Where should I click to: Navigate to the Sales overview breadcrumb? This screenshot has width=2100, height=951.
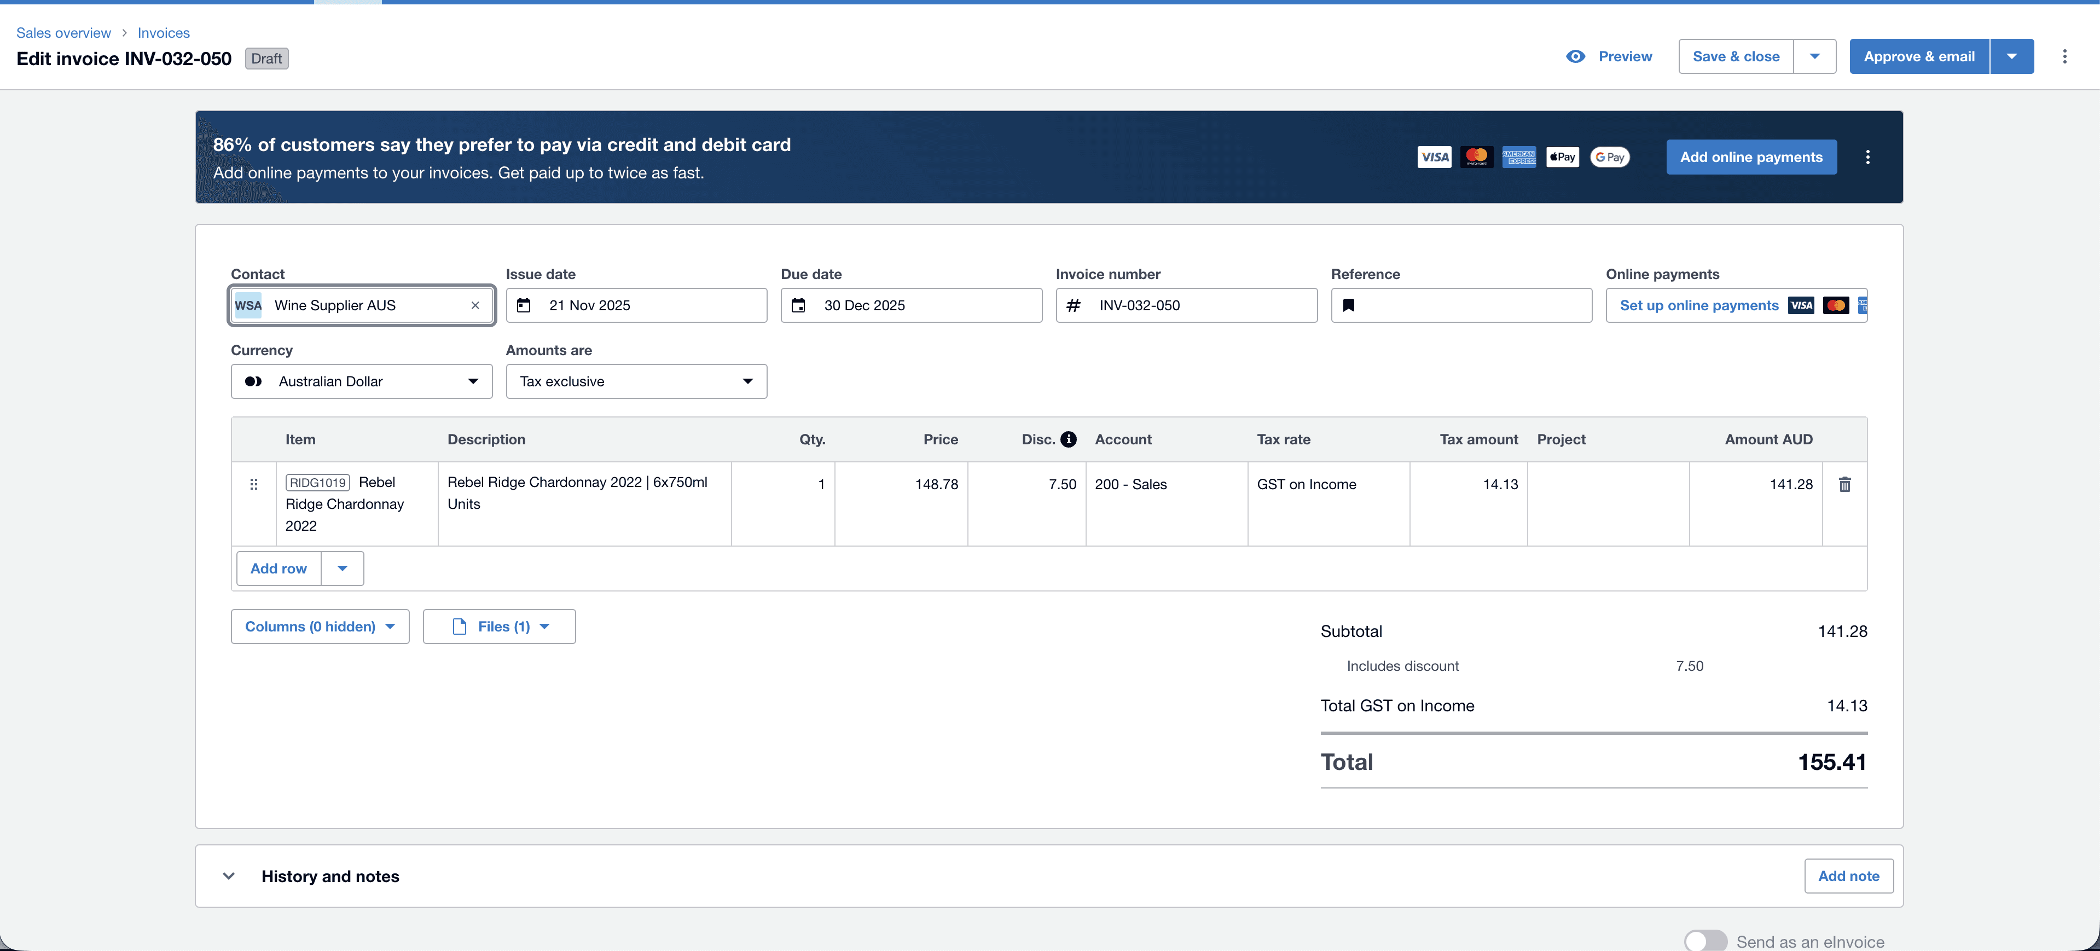click(x=63, y=33)
